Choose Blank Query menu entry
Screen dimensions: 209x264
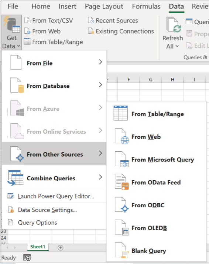click(156, 251)
